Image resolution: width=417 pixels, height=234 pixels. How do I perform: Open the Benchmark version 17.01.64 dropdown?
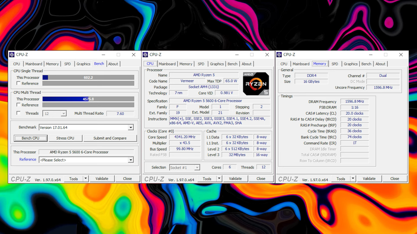(131, 128)
